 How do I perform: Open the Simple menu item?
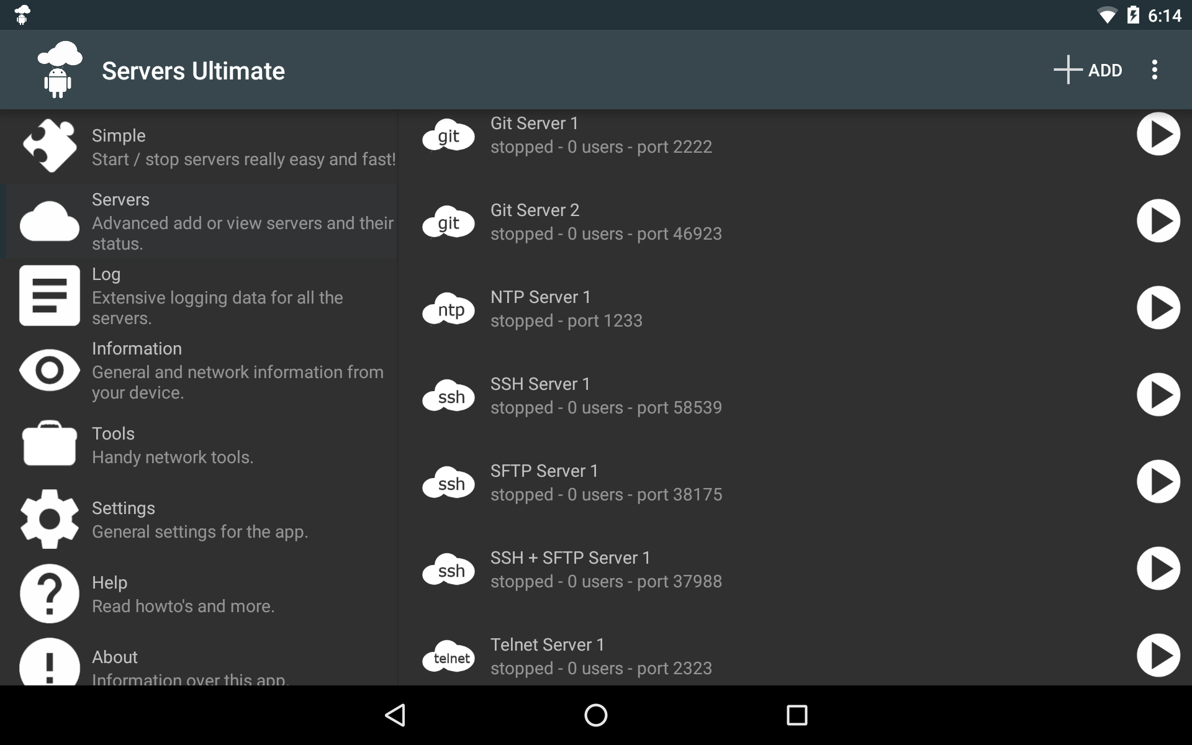tap(199, 147)
